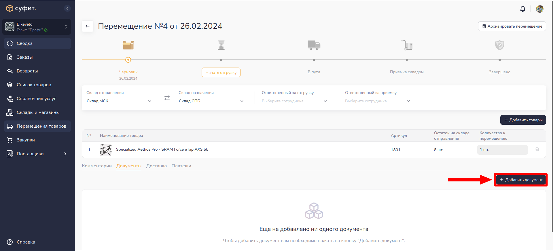Click the Приемка складом stage label
Image resolution: width=553 pixels, height=251 pixels.
pos(407,72)
